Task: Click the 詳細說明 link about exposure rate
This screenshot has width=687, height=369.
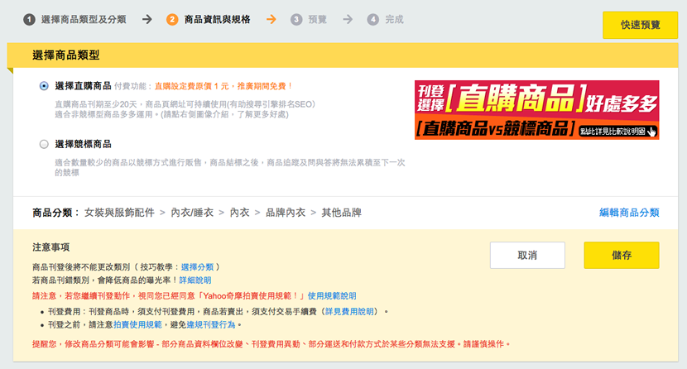Action: point(198,281)
